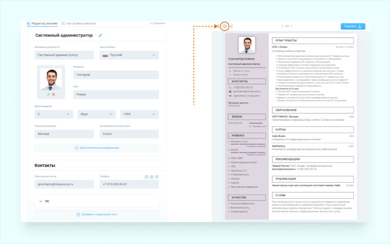Click first name field containing Роман
This screenshot has width=390, height=244.
pyautogui.click(x=116, y=95)
